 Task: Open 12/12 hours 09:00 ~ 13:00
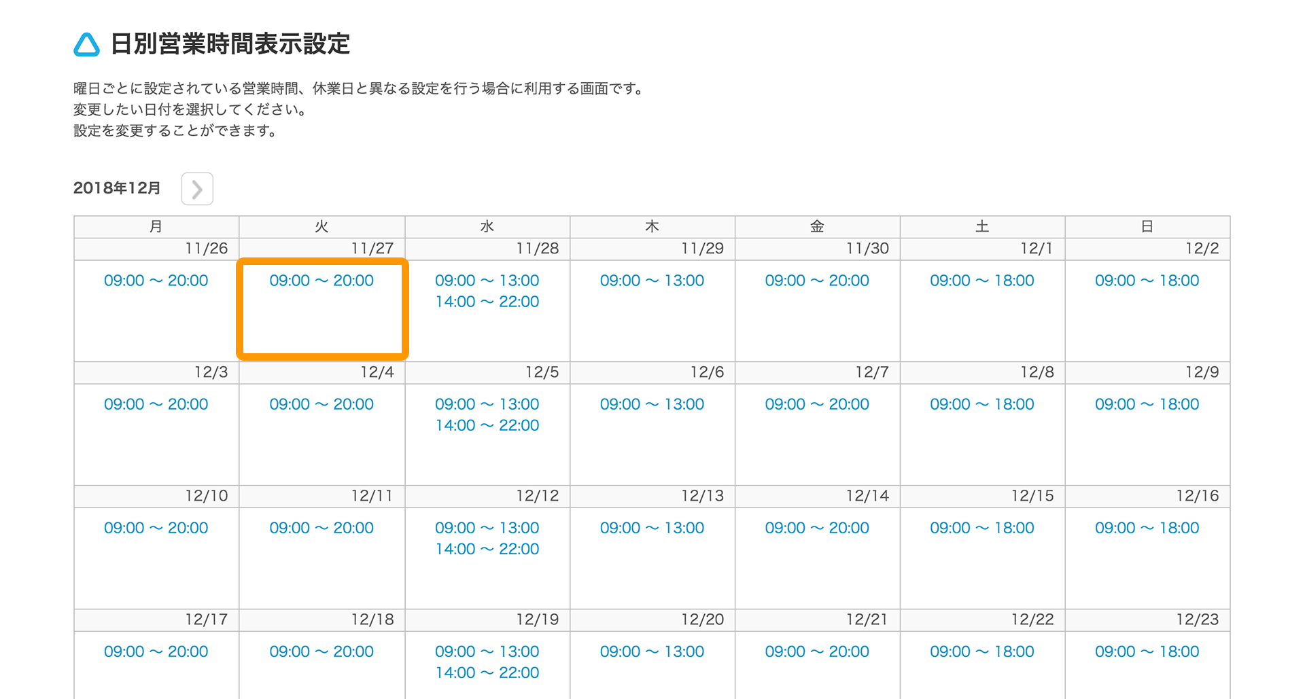[x=487, y=528]
